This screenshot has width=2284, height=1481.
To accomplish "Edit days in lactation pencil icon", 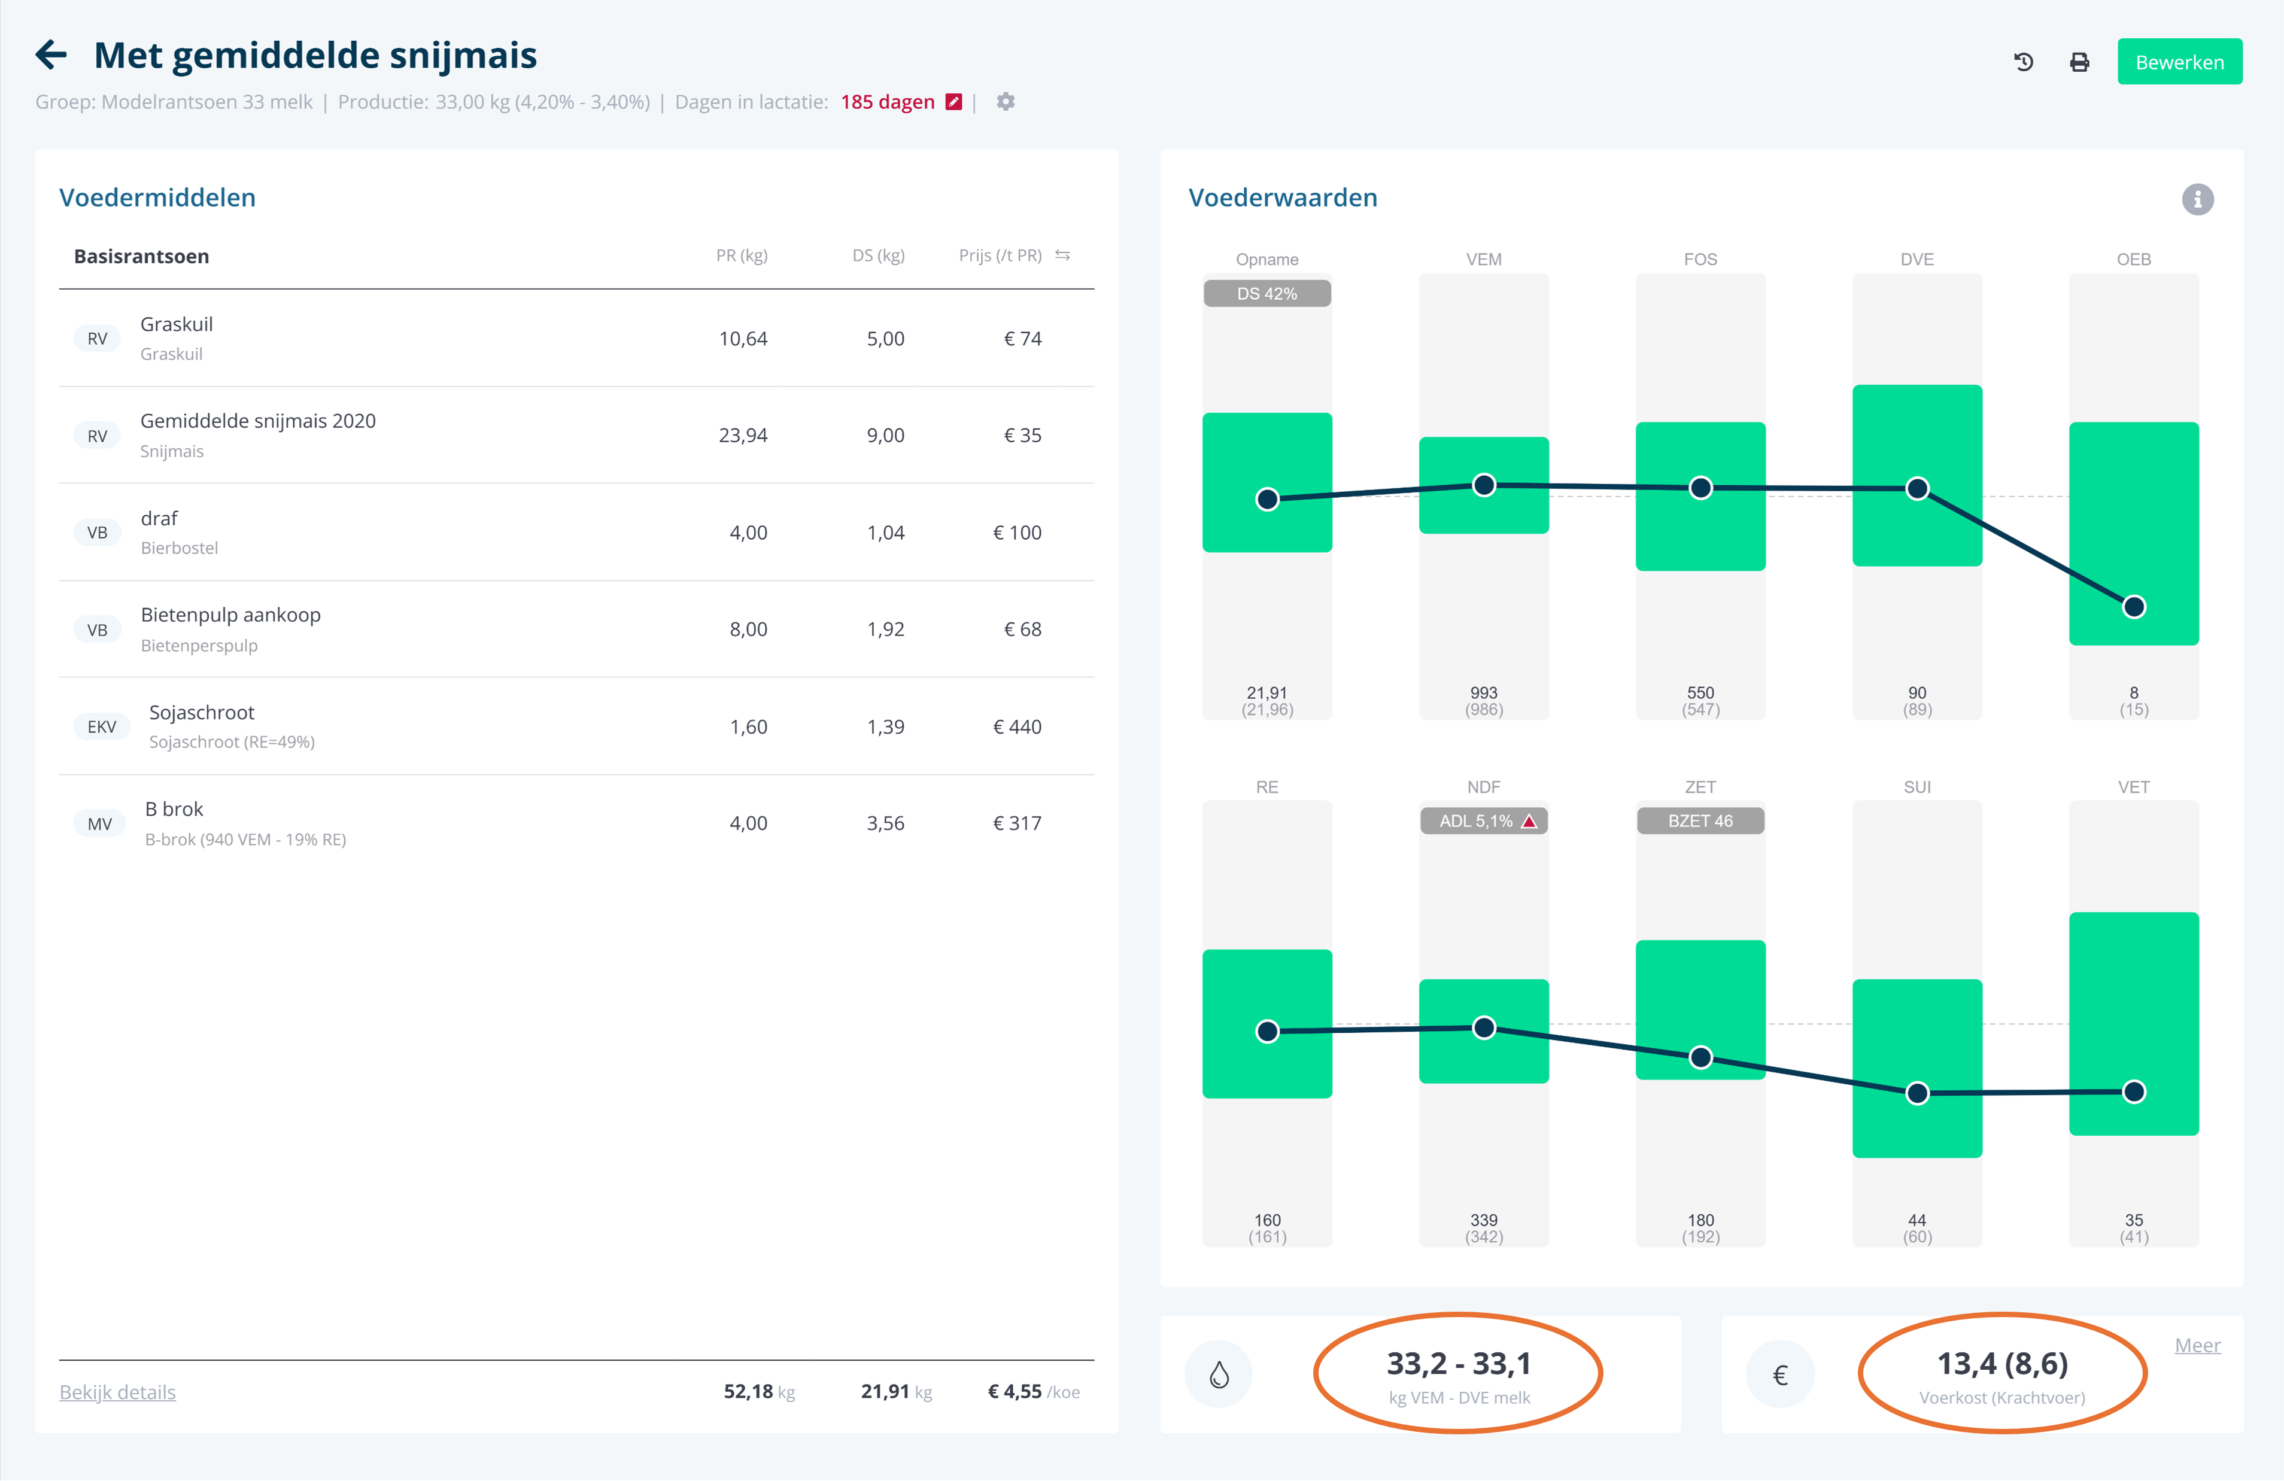I will 953,102.
